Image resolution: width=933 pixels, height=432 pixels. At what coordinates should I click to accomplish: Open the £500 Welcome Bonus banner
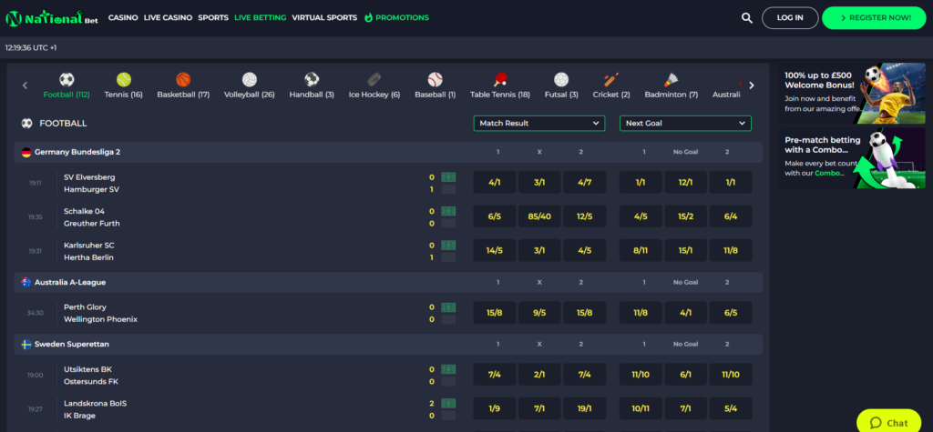pyautogui.click(x=852, y=94)
